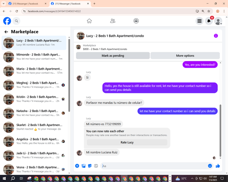Open conversation information purple icon
This screenshot has width=228, height=182.
click(216, 36)
